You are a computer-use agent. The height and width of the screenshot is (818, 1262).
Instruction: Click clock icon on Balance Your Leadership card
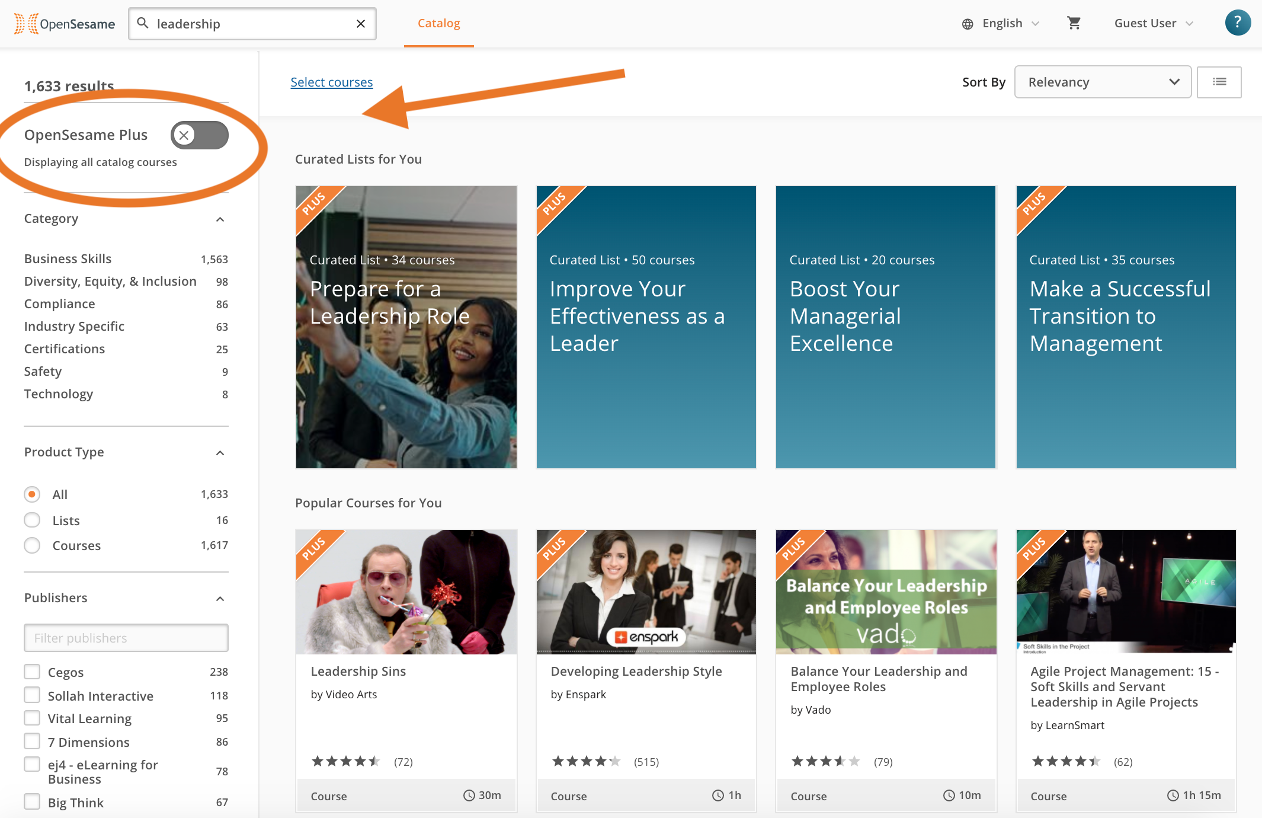(949, 795)
